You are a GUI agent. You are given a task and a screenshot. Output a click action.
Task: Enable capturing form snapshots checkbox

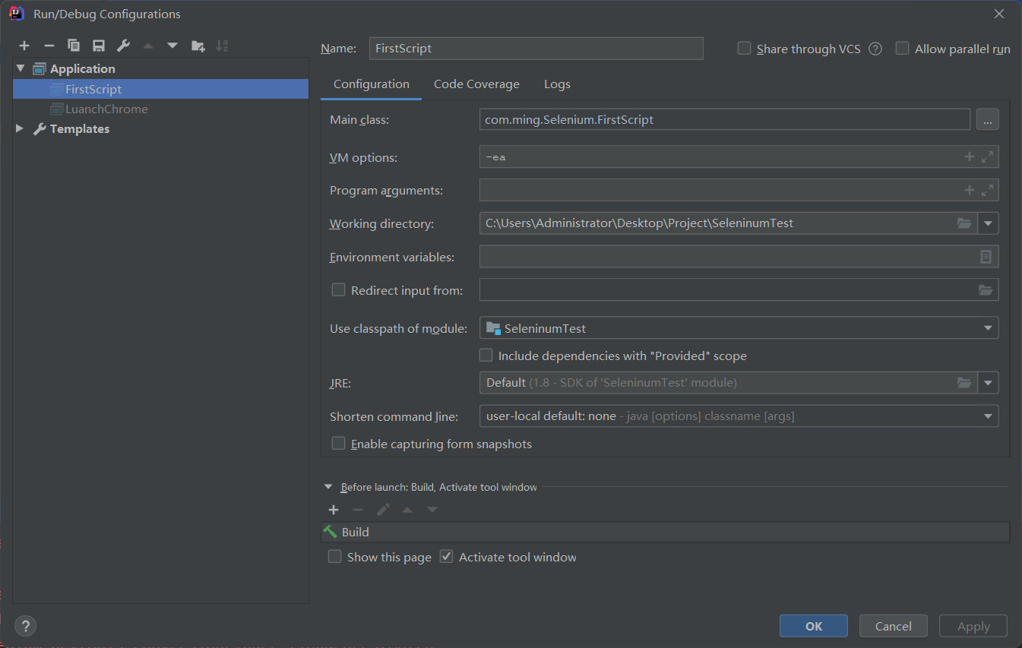click(339, 444)
